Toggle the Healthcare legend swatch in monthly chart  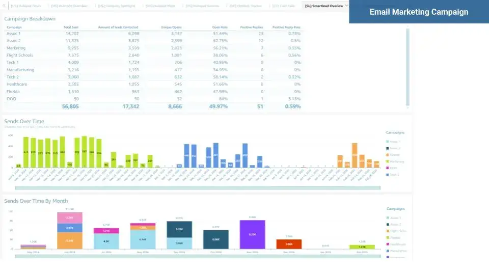(388, 244)
